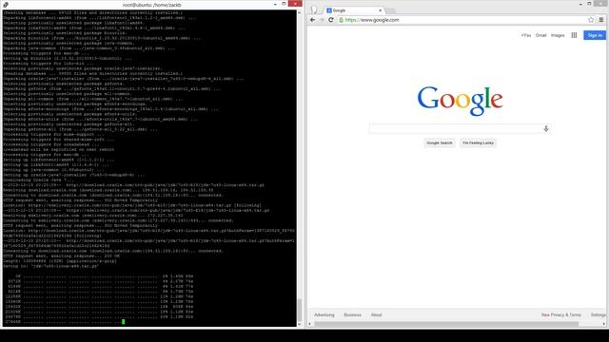The height and width of the screenshot is (342, 609).
Task: Click the green terminal cursor block
Action: tap(123, 321)
